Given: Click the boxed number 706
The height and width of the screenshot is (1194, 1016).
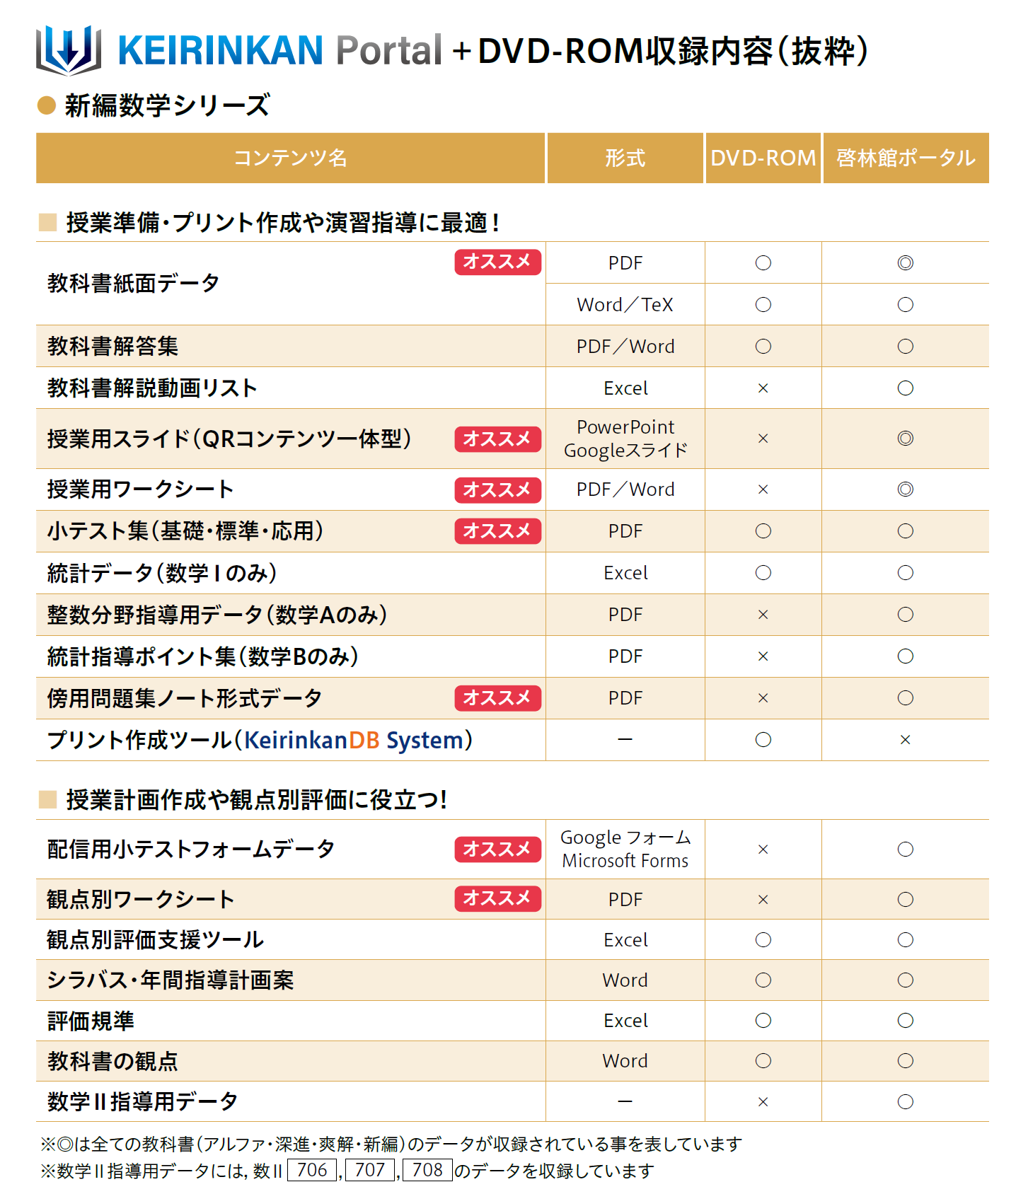Looking at the screenshot, I should pos(312,1170).
